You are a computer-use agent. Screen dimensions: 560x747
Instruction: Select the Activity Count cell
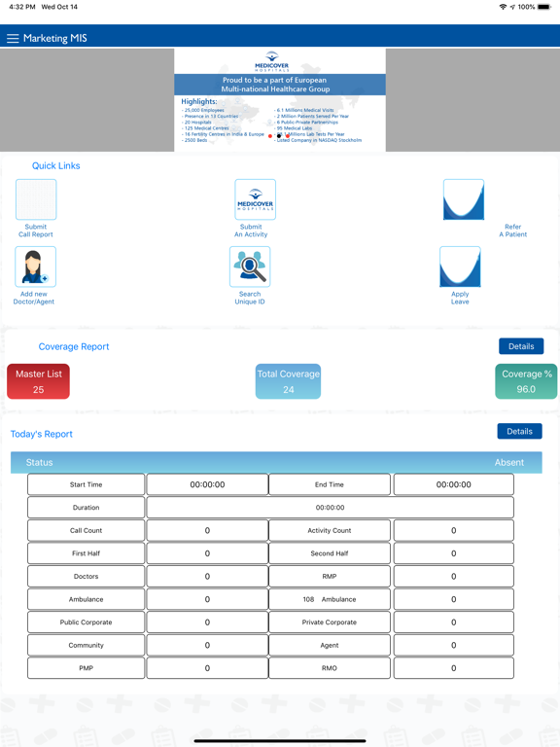pos(330,530)
